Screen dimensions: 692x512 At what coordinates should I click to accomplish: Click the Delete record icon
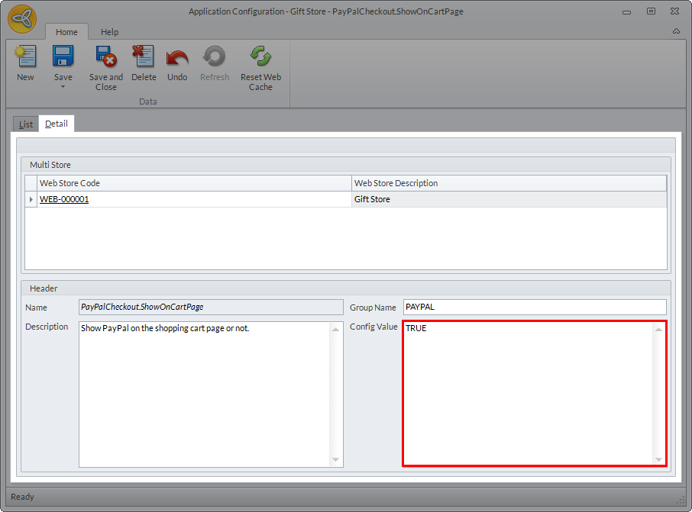[144, 56]
